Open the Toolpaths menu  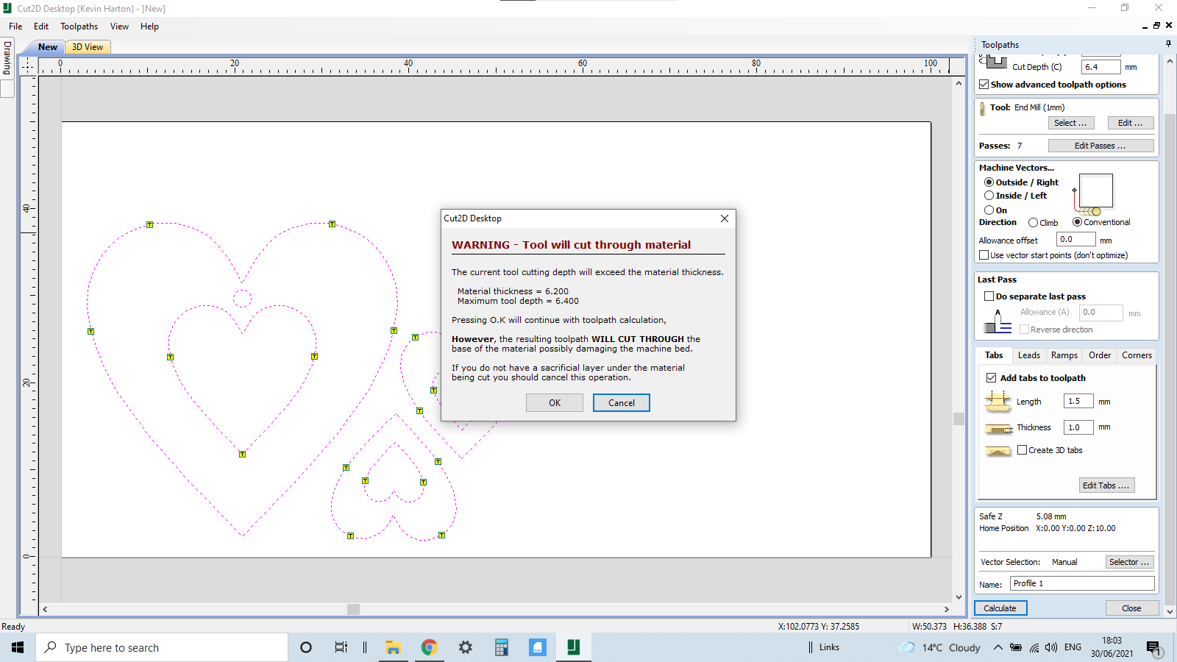pos(79,26)
